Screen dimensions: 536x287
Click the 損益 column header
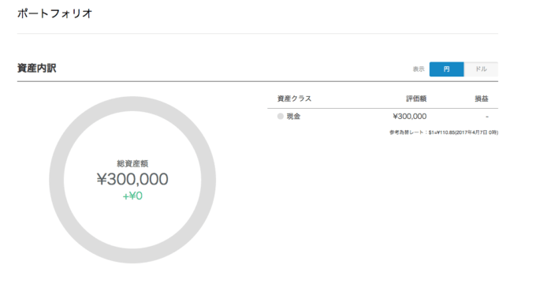coord(482,99)
